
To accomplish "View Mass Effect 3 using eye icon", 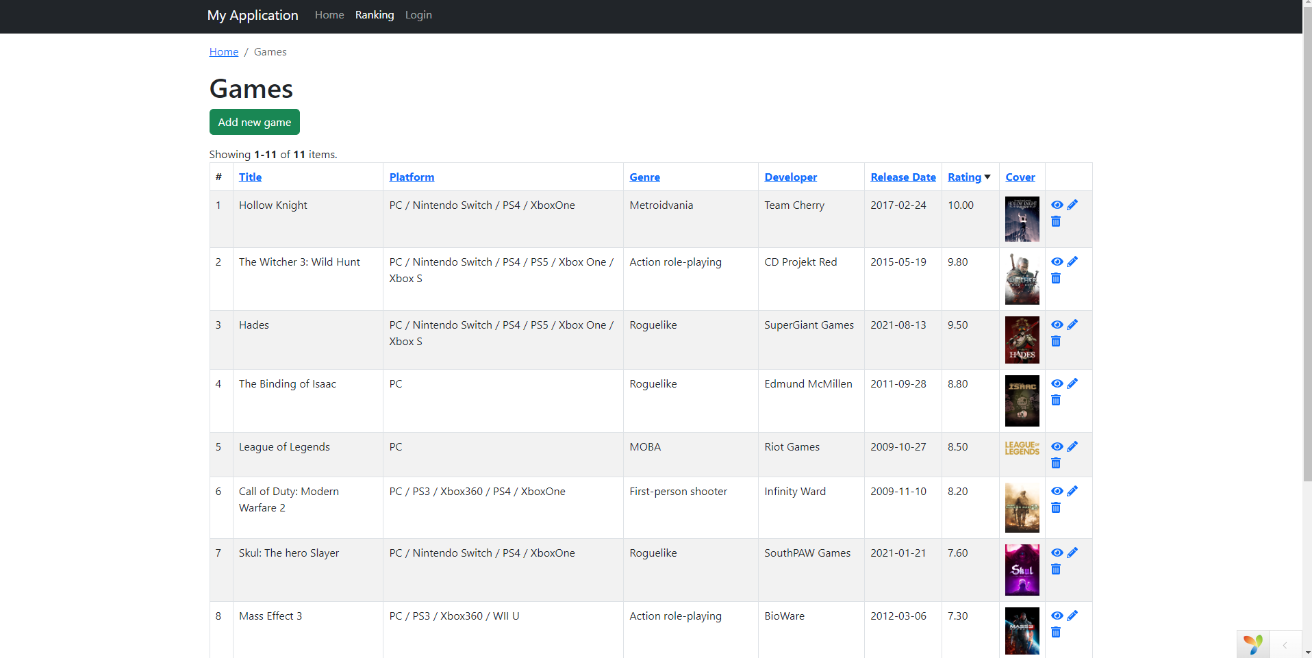I will pyautogui.click(x=1057, y=616).
